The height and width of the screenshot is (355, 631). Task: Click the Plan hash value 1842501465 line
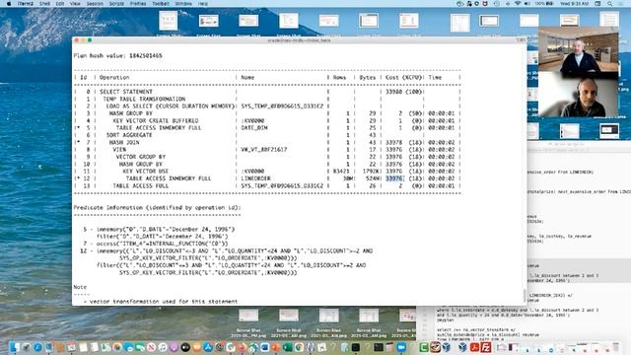point(118,55)
